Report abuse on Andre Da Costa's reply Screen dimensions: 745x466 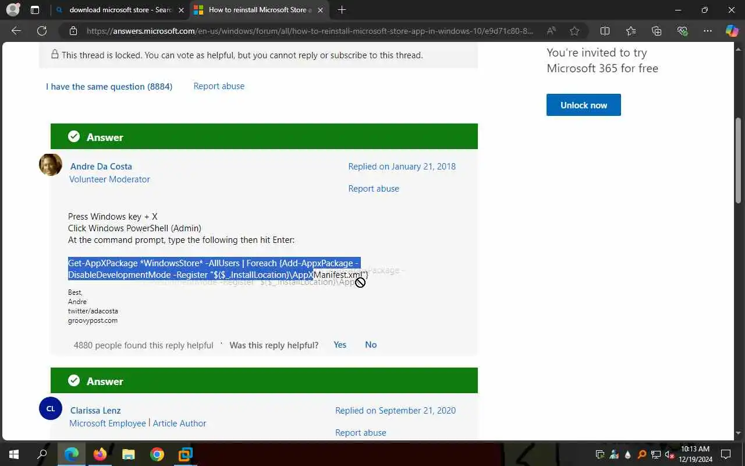[x=374, y=188]
